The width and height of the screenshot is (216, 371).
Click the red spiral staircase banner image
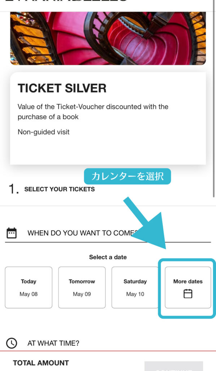tap(108, 38)
